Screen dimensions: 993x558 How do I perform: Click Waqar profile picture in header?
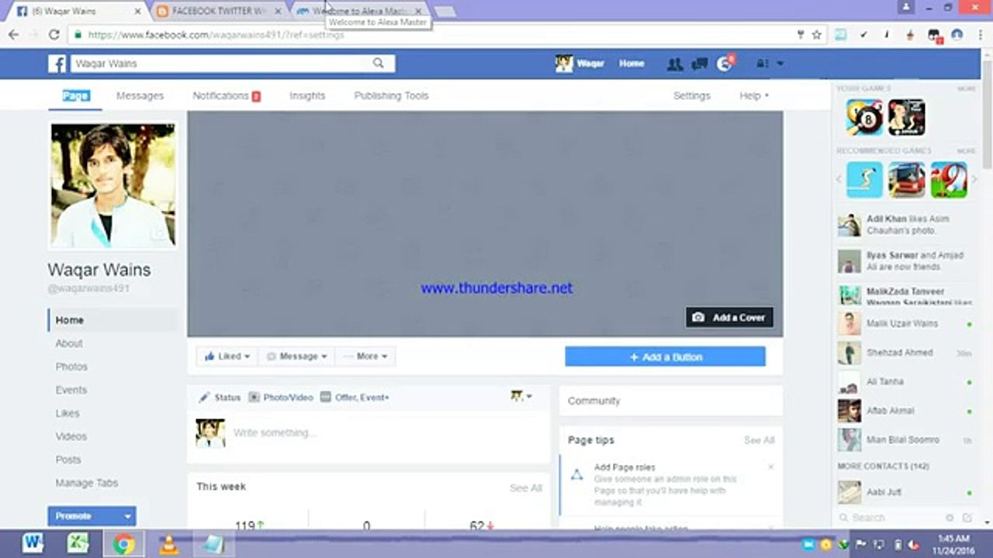(564, 64)
